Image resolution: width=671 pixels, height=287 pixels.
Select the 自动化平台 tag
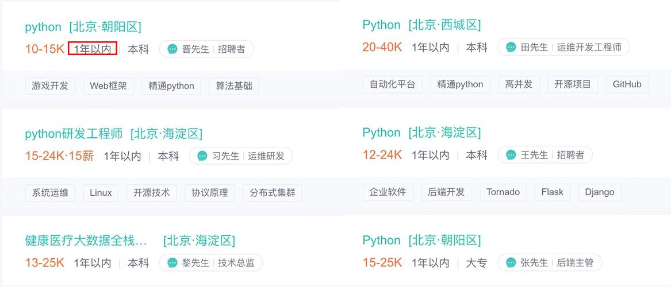[x=392, y=84]
